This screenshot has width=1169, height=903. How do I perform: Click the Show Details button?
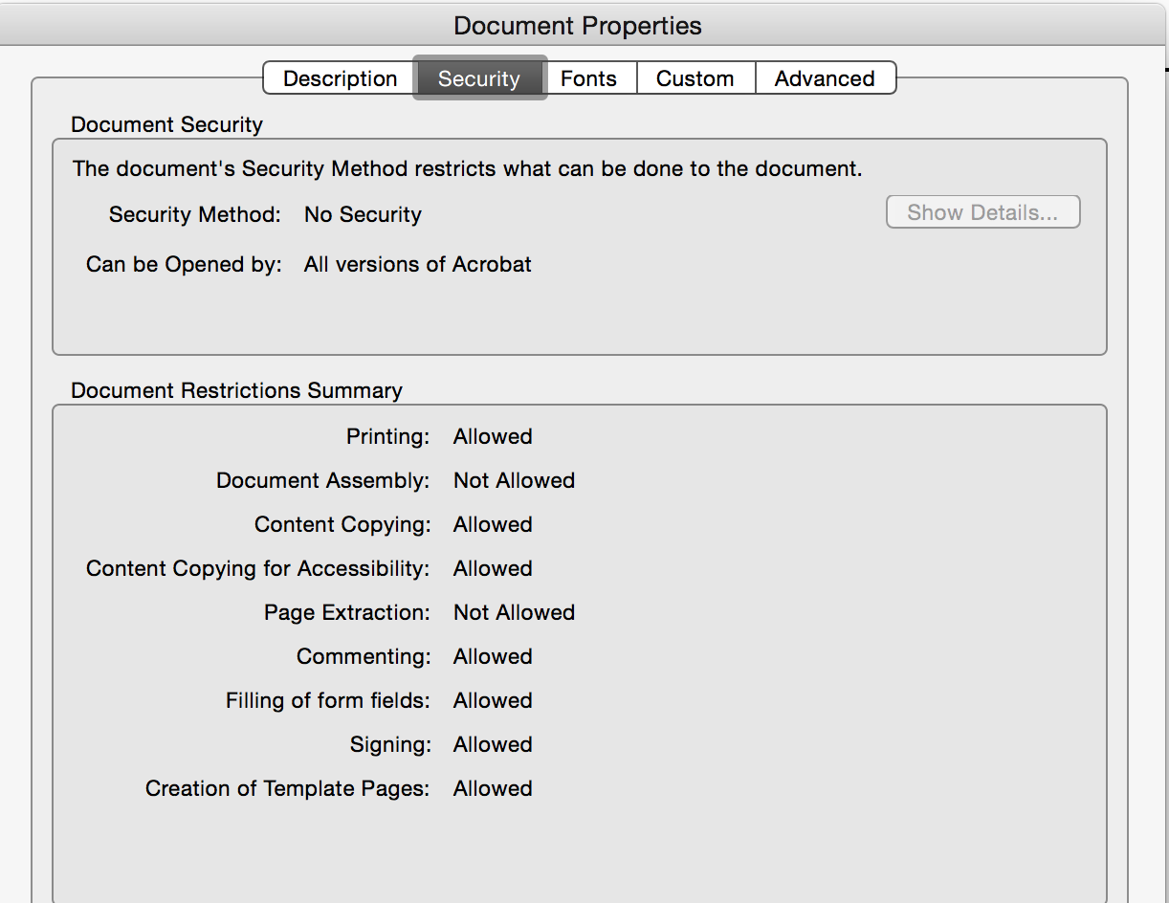pos(982,212)
